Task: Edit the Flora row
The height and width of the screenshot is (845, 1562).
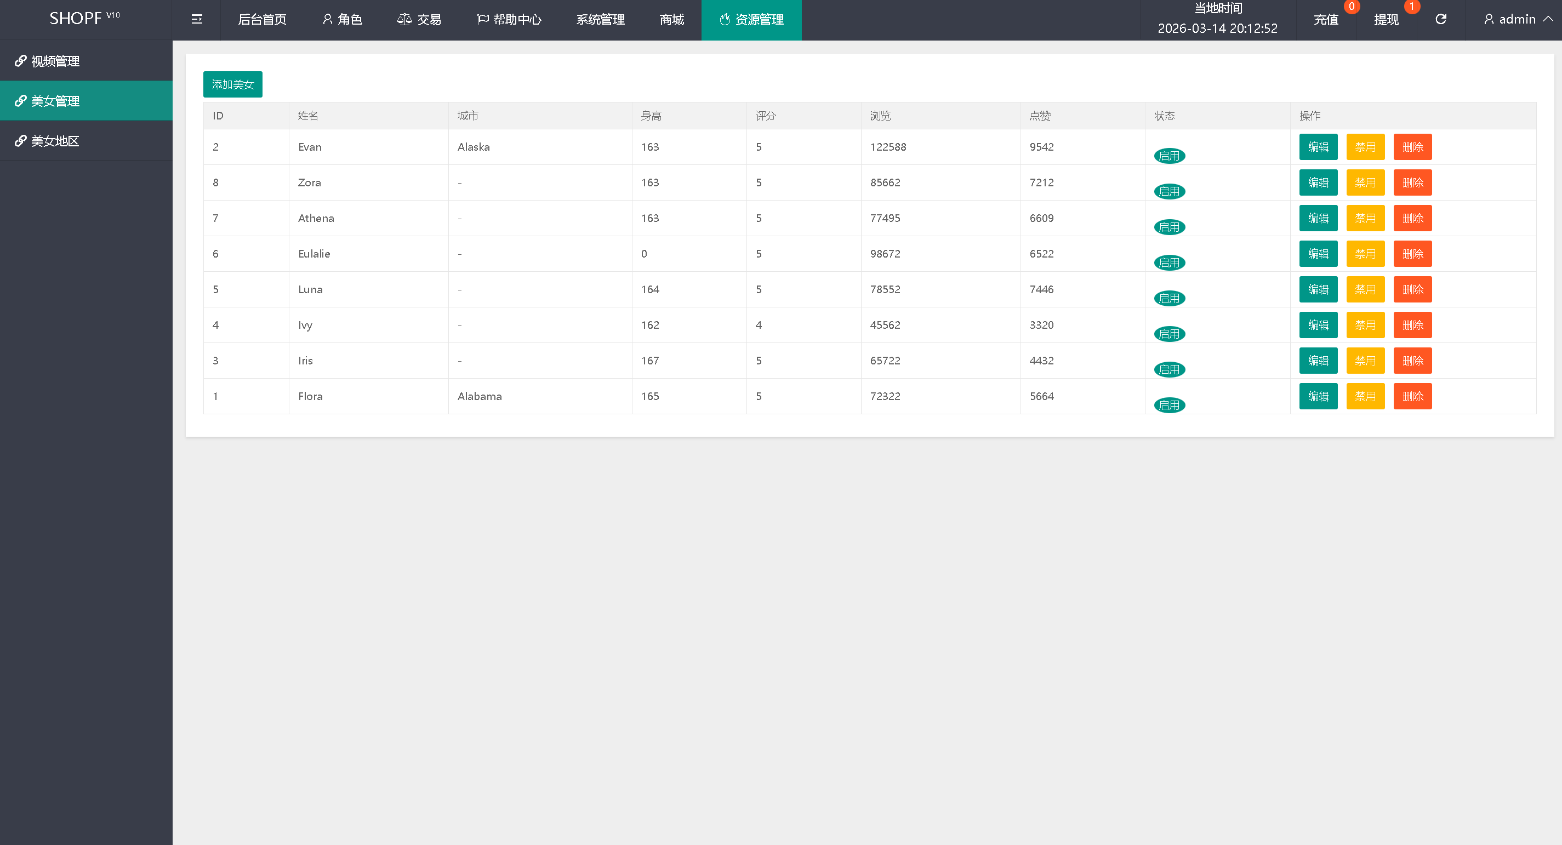Action: click(1318, 396)
